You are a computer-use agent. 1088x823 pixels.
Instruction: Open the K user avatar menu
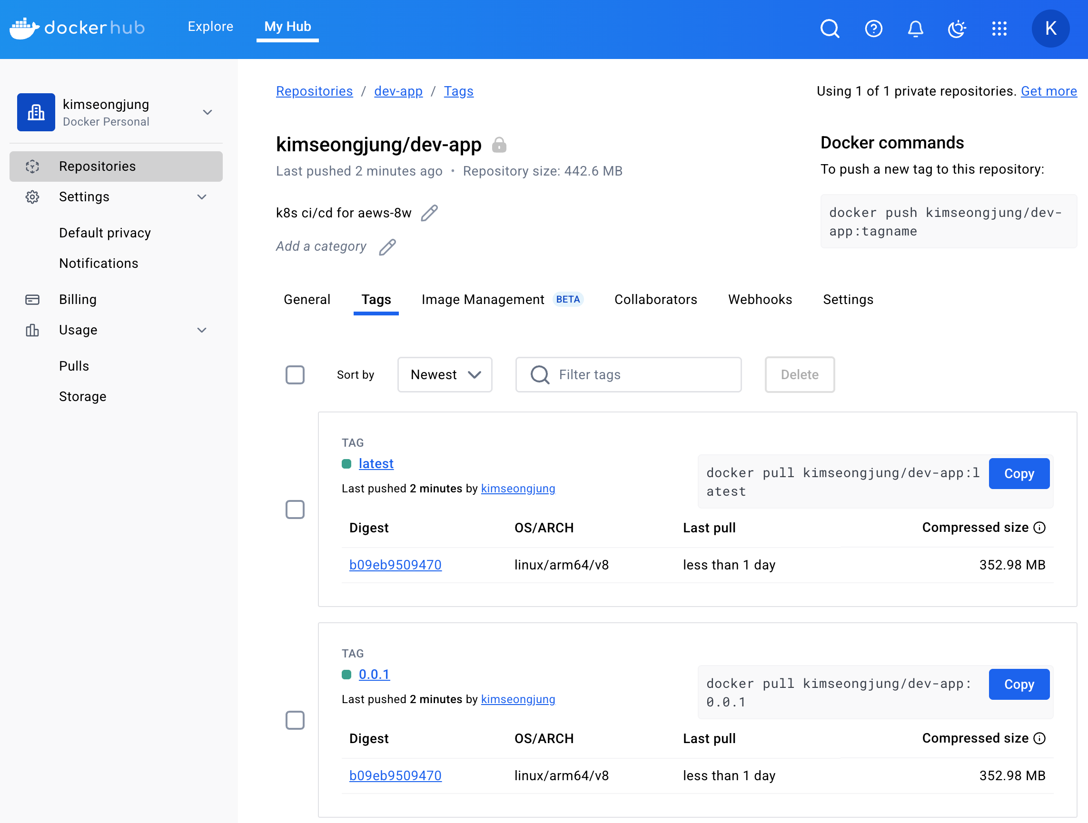tap(1050, 29)
